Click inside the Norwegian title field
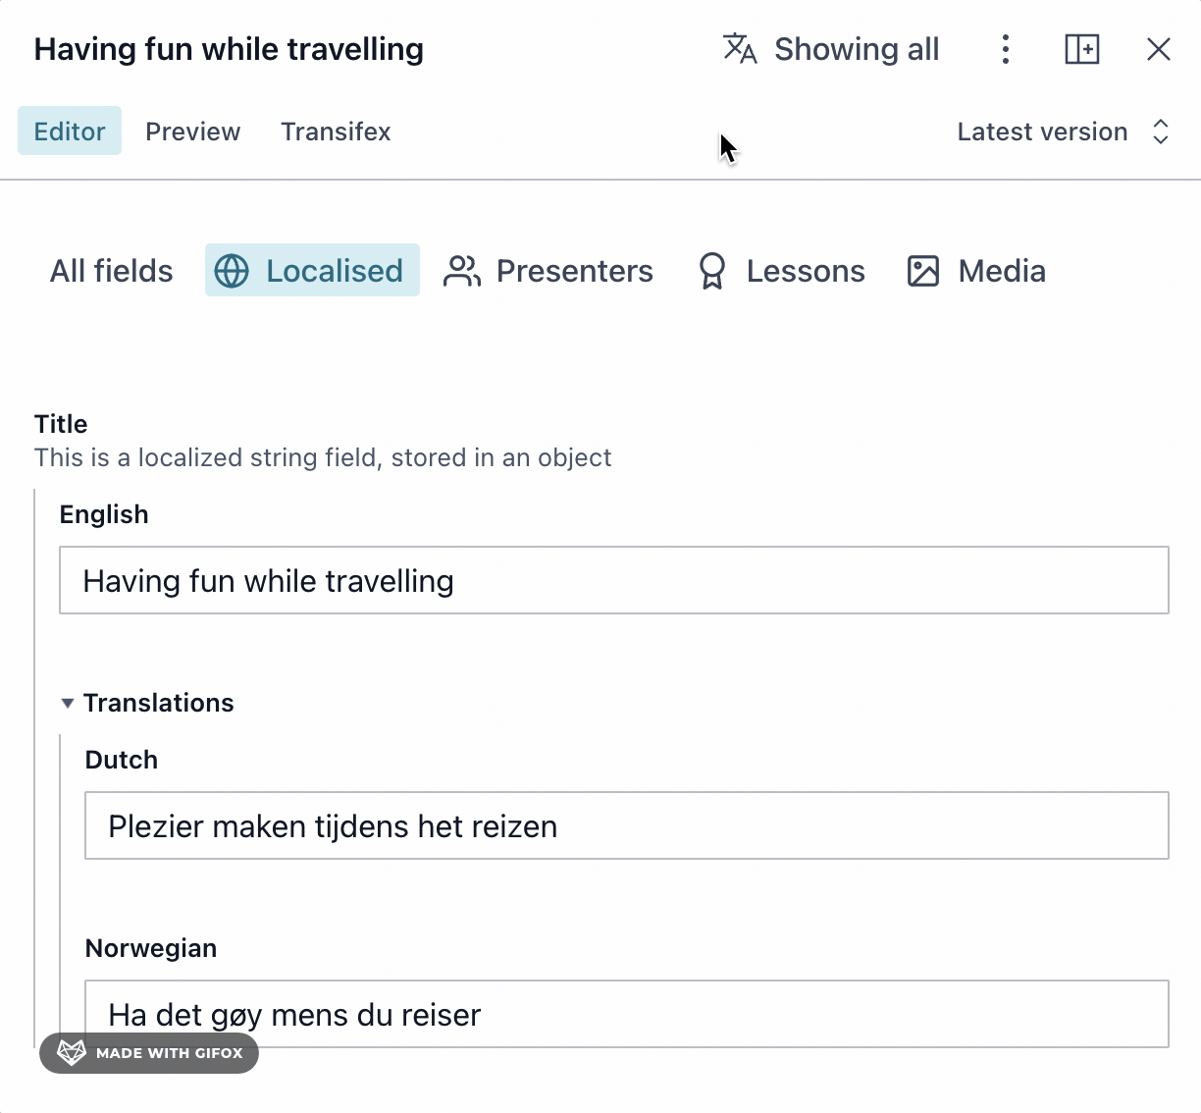 [x=626, y=1014]
